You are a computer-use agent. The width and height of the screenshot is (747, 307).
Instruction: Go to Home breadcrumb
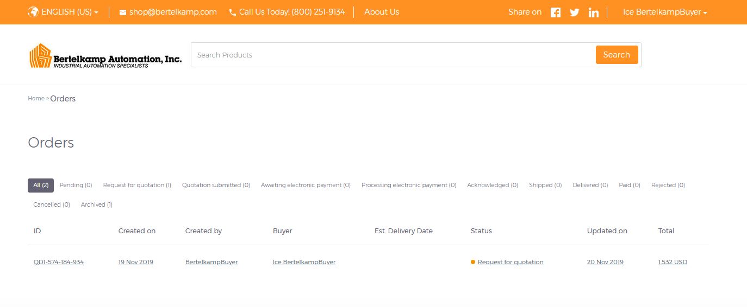(x=36, y=99)
